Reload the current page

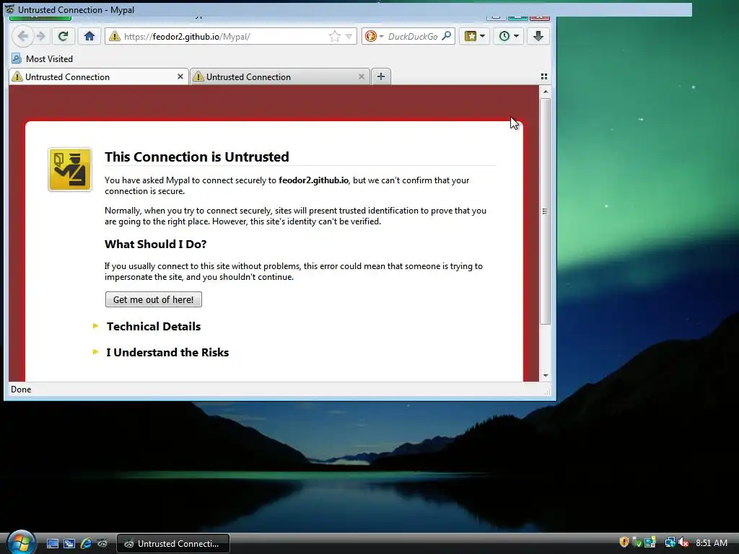pyautogui.click(x=64, y=36)
